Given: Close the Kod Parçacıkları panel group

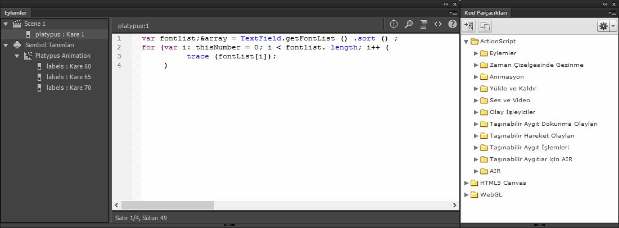Looking at the screenshot, I should pyautogui.click(x=613, y=4).
